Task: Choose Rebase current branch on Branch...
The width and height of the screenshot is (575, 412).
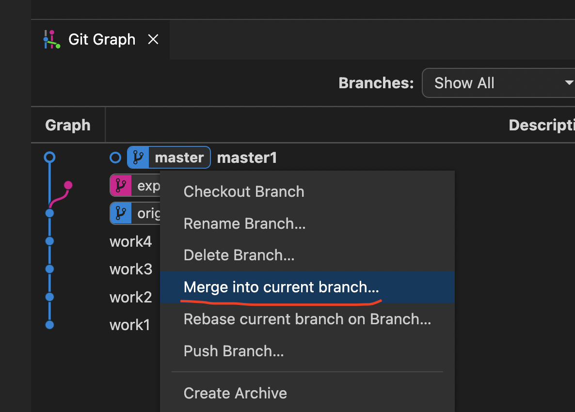Action: 307,319
